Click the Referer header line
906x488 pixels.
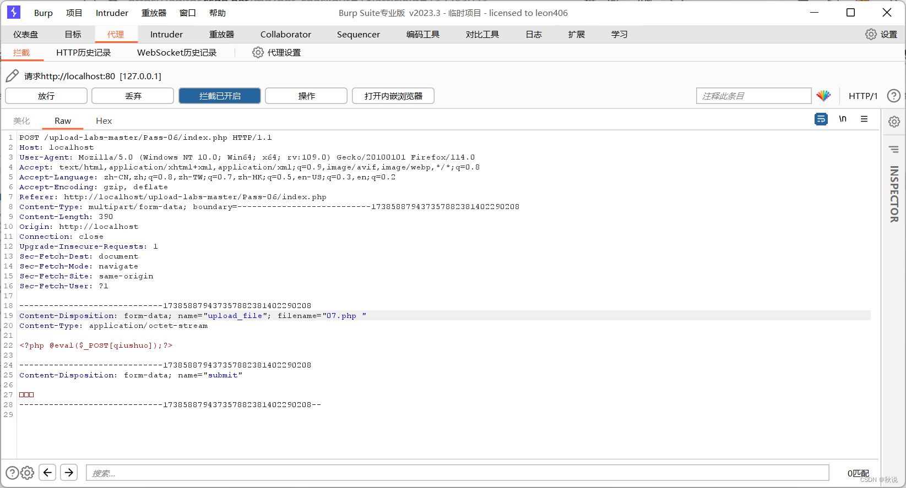[x=173, y=197]
